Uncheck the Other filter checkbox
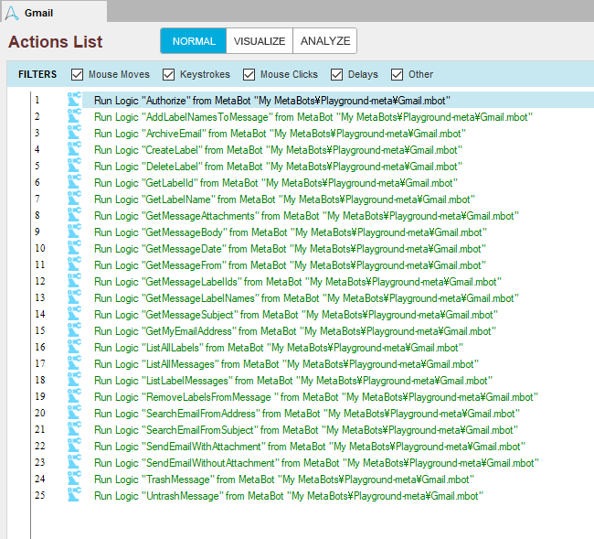Screen dimensions: 594x539 click(398, 74)
